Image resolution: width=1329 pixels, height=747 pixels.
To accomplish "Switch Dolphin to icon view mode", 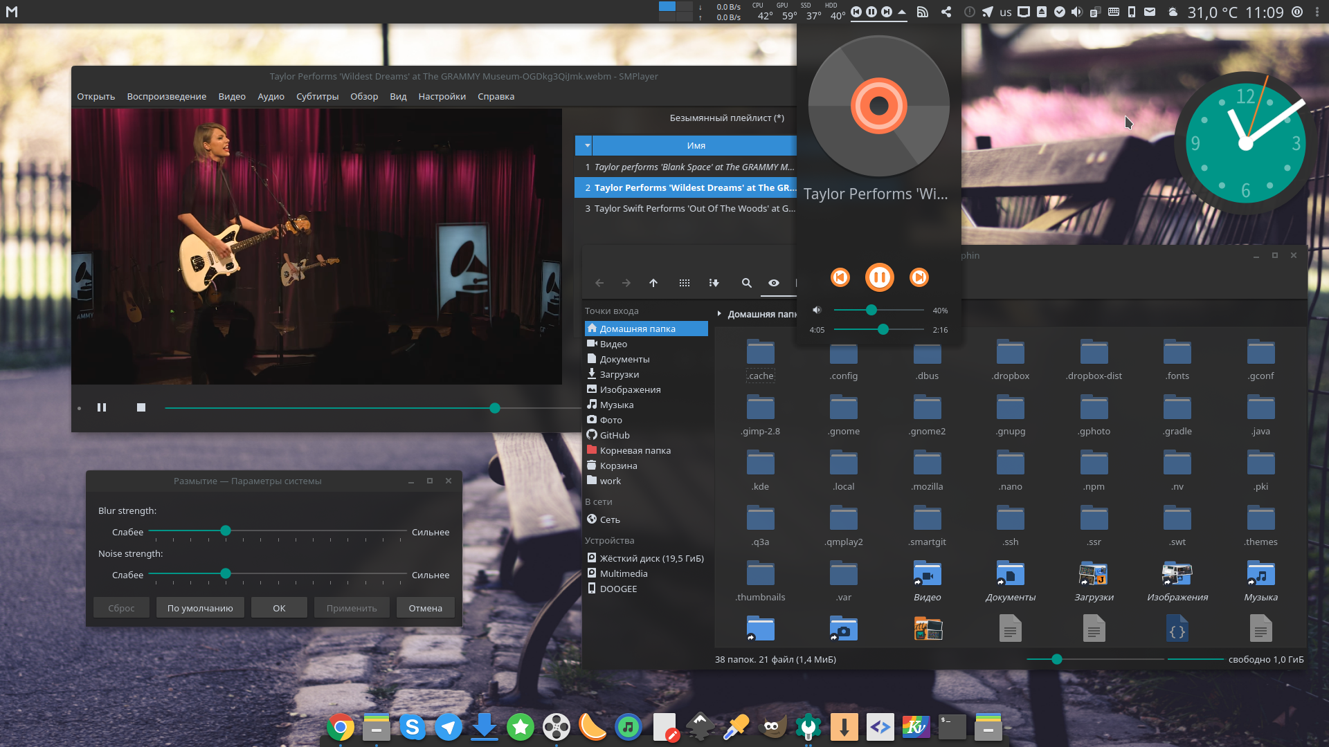I will point(685,283).
